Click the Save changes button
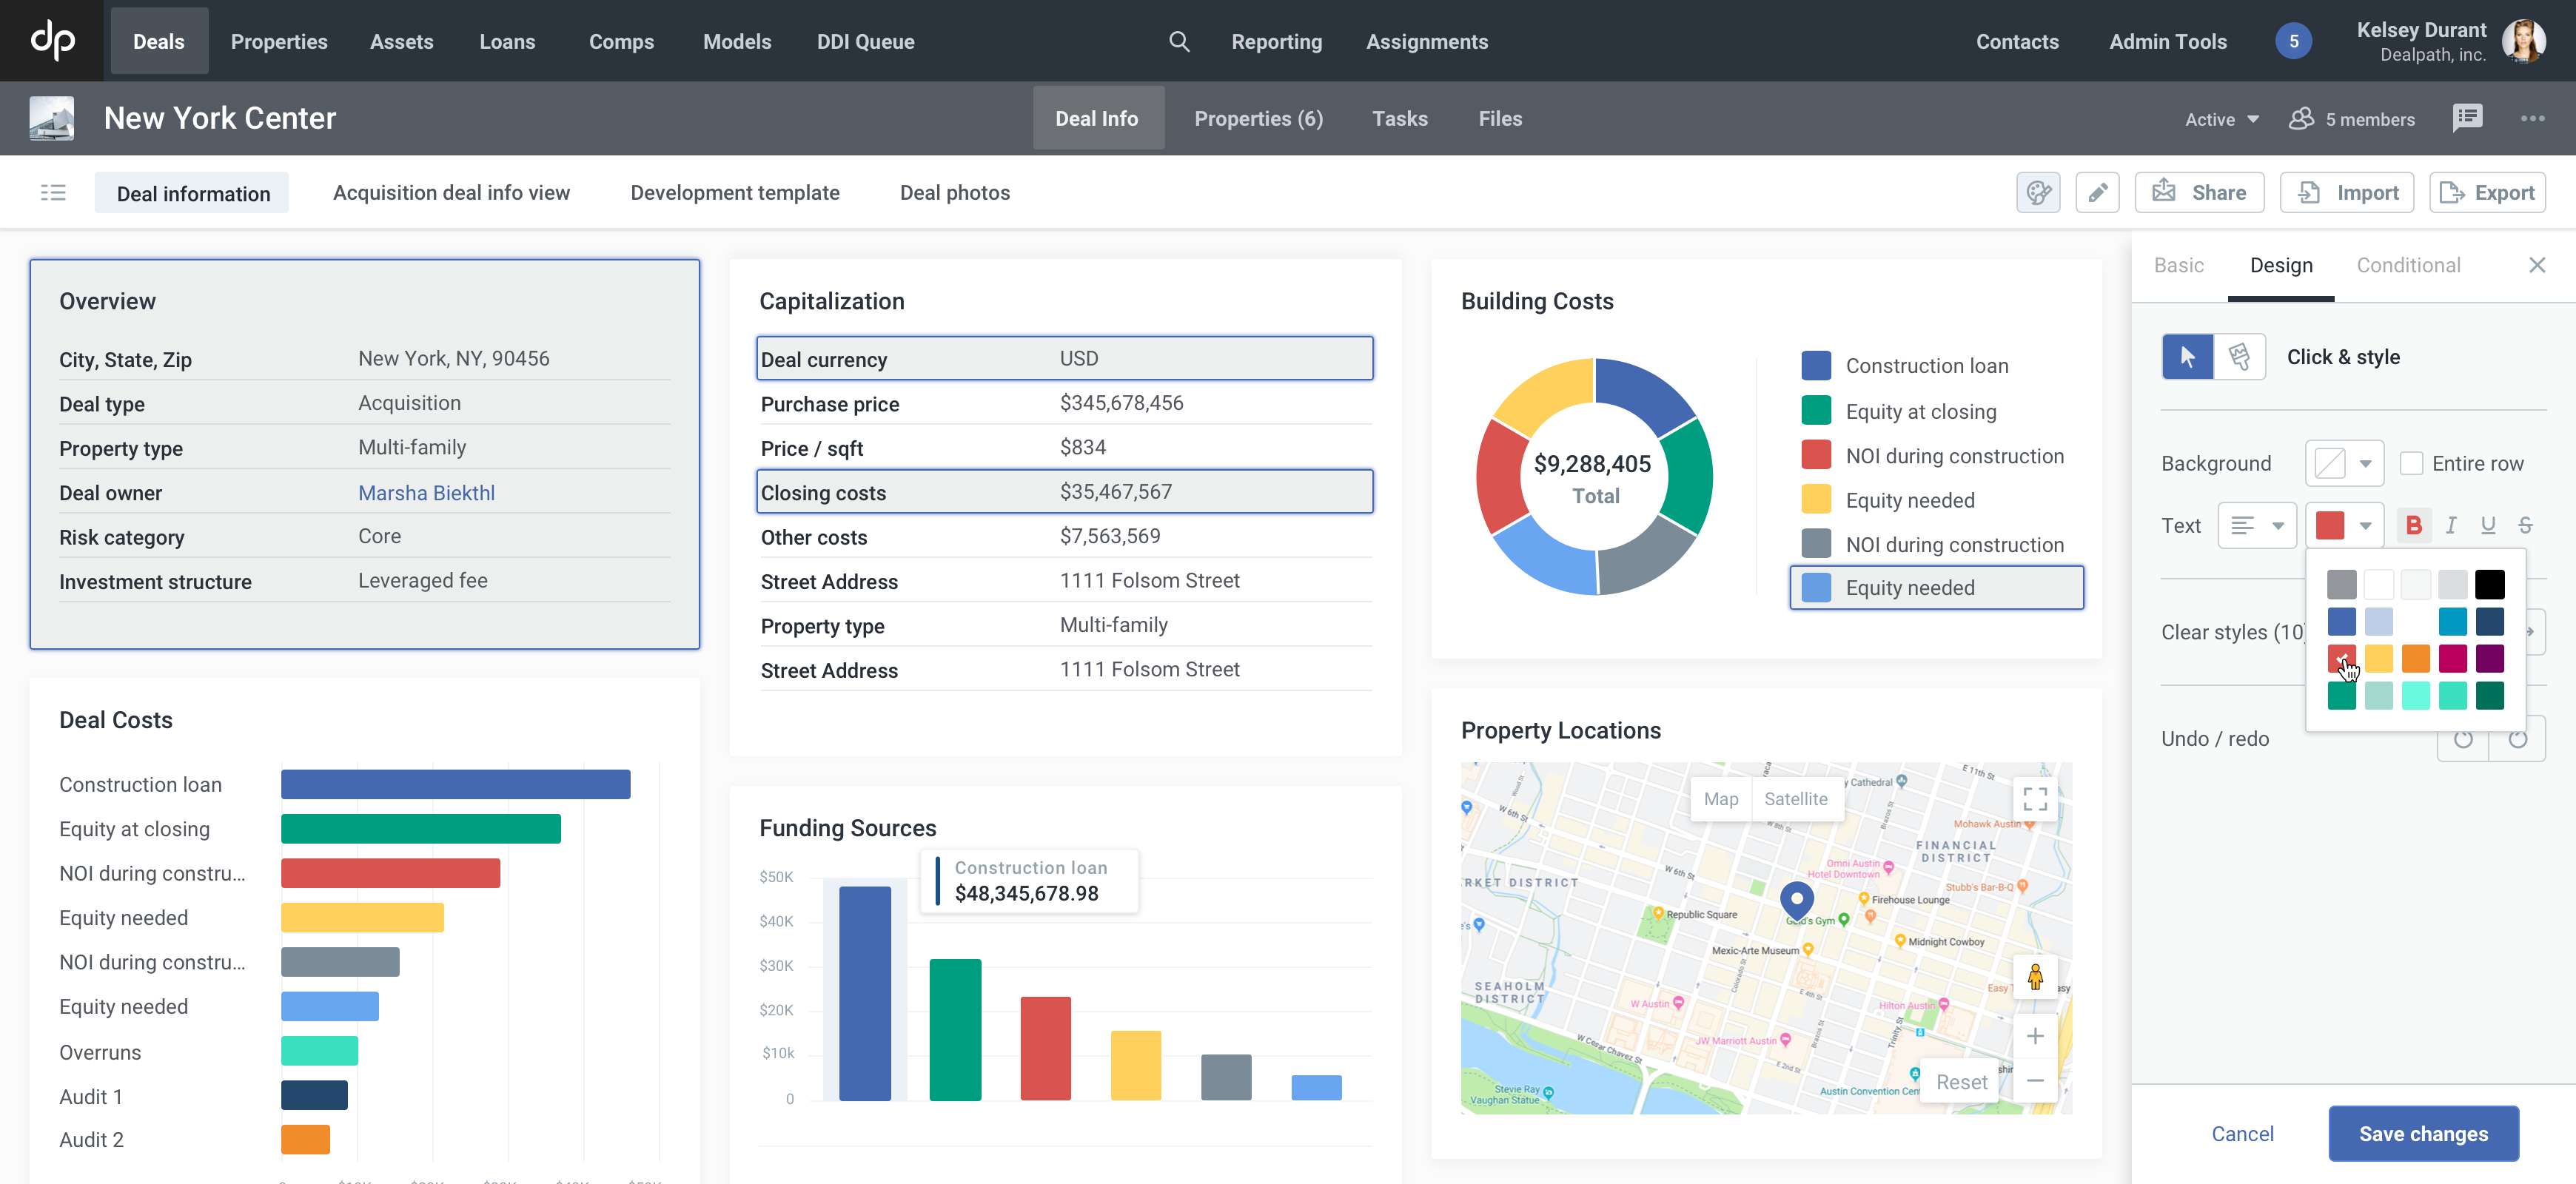2576x1184 pixels. [x=2422, y=1133]
